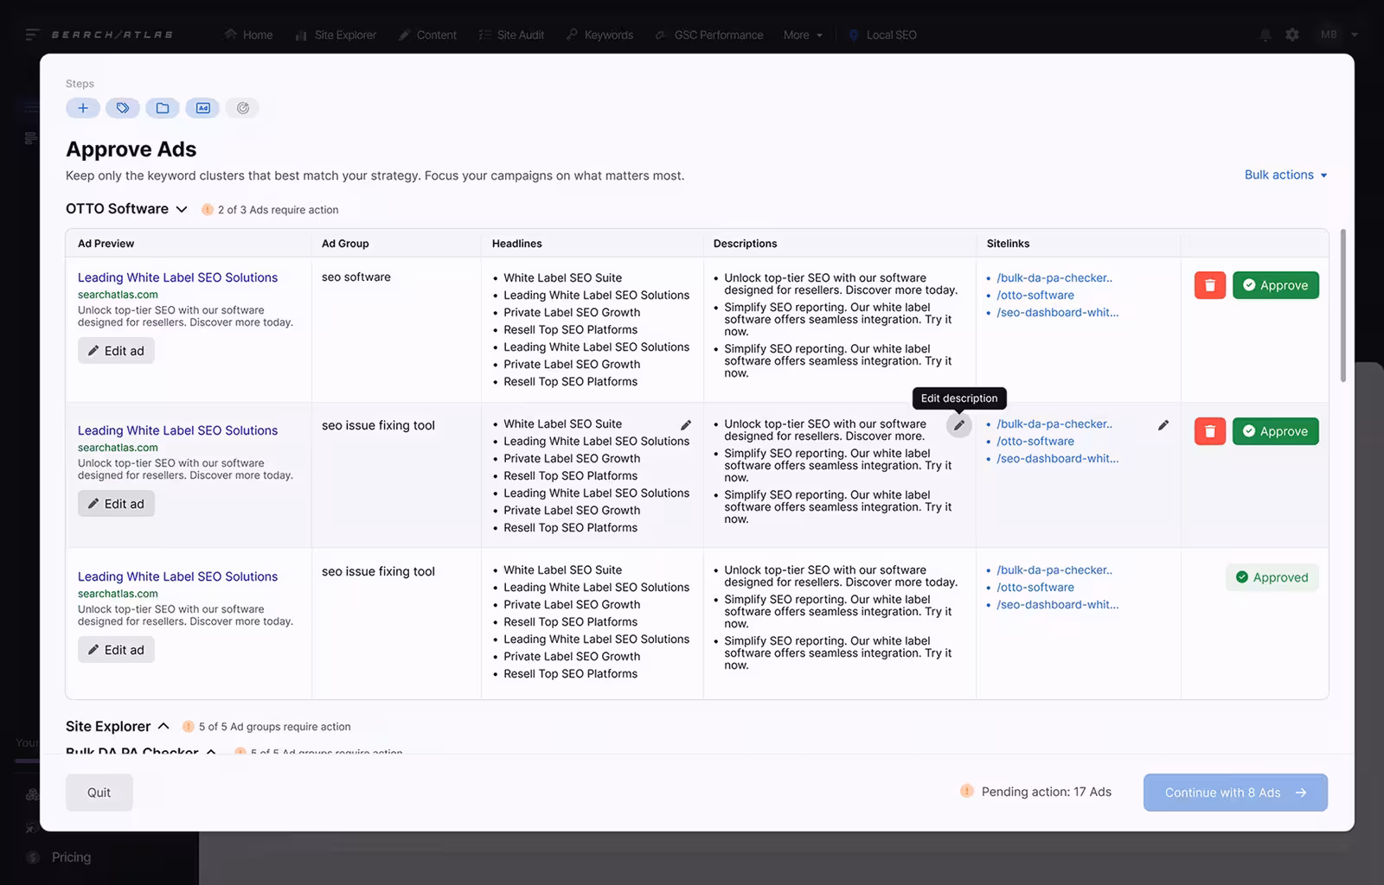Click Continue with 8 Ads
The image size is (1384, 885).
(1234, 792)
